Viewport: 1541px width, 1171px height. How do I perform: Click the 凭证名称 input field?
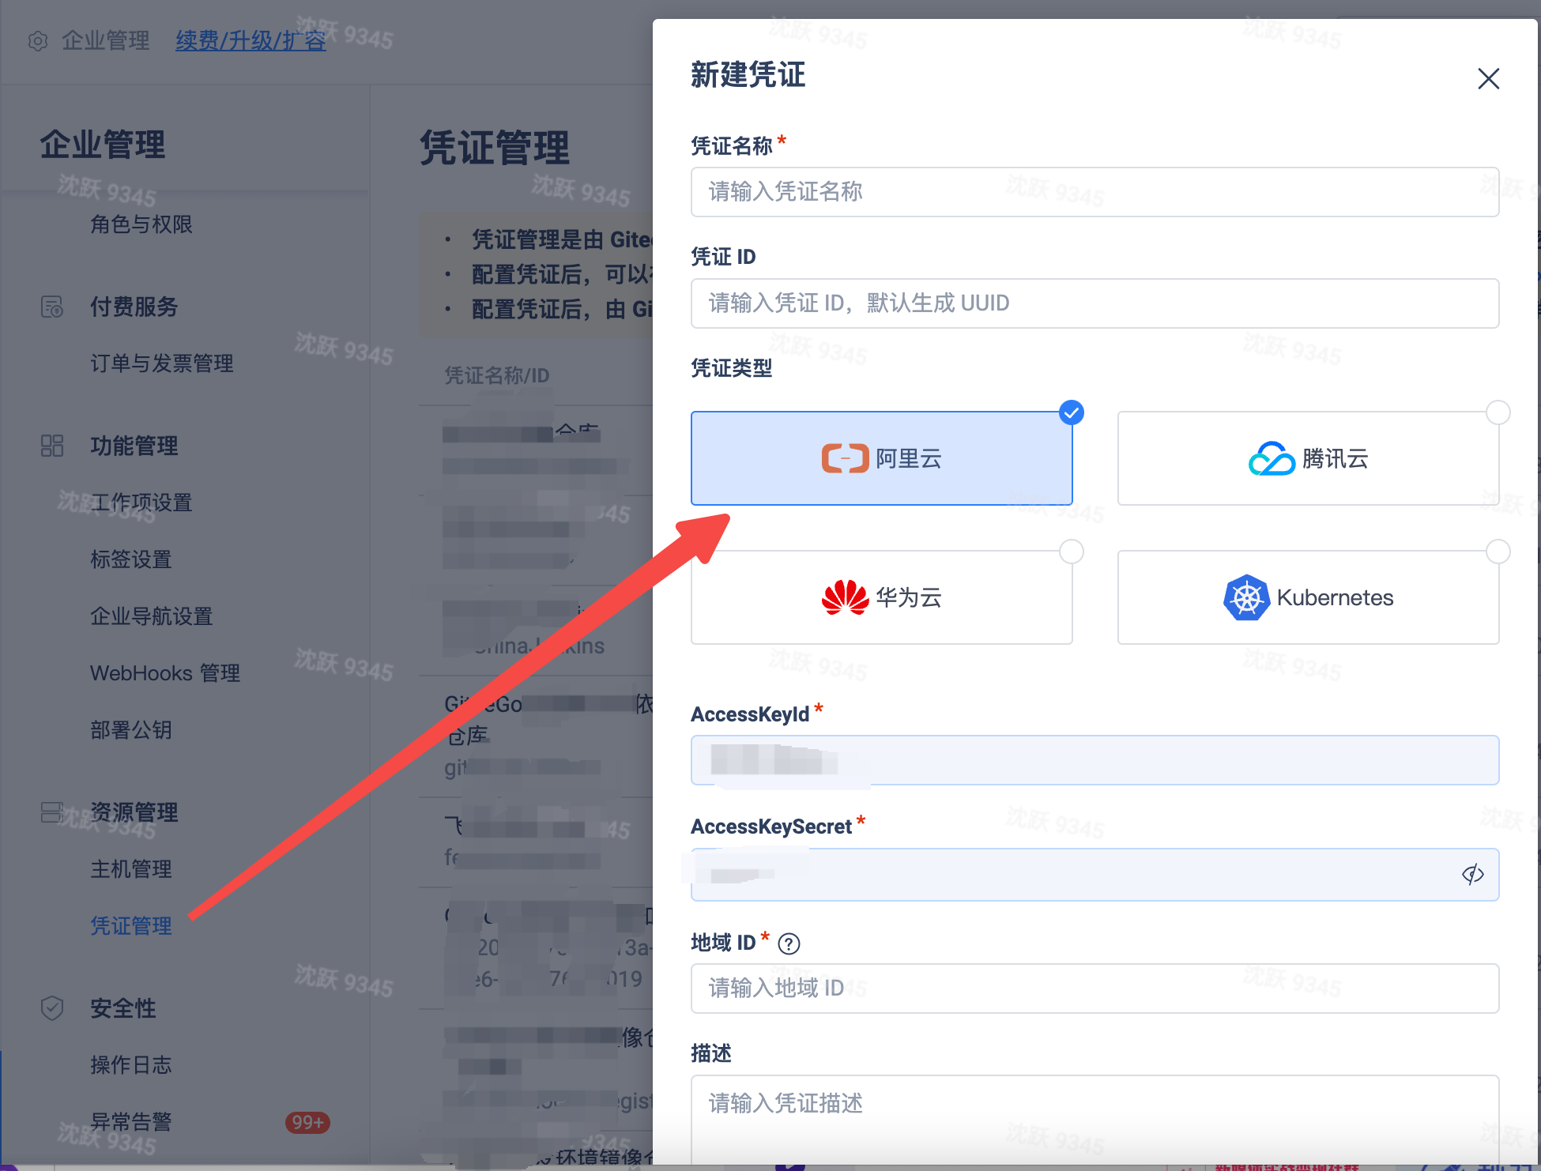pyautogui.click(x=1095, y=192)
